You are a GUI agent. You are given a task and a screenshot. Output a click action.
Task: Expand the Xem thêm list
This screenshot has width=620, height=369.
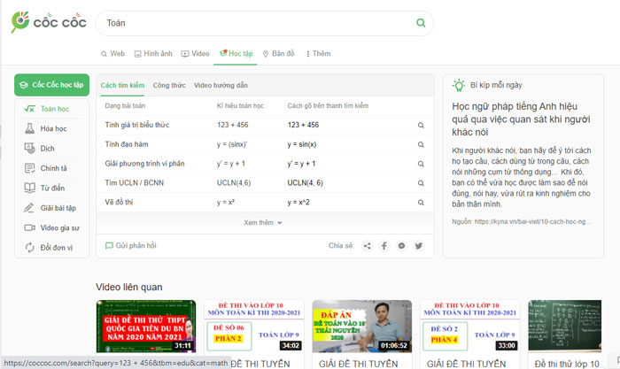point(263,223)
